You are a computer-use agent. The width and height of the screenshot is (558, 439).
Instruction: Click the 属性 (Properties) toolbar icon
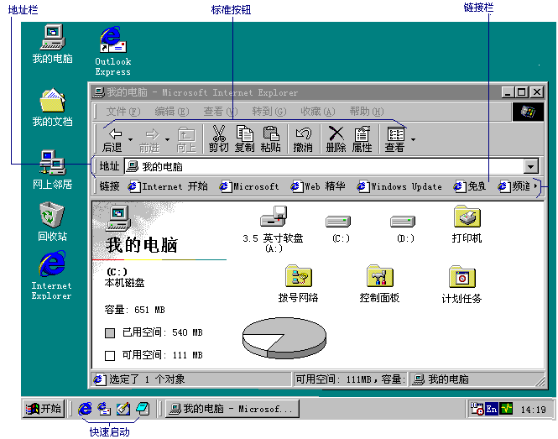point(362,133)
